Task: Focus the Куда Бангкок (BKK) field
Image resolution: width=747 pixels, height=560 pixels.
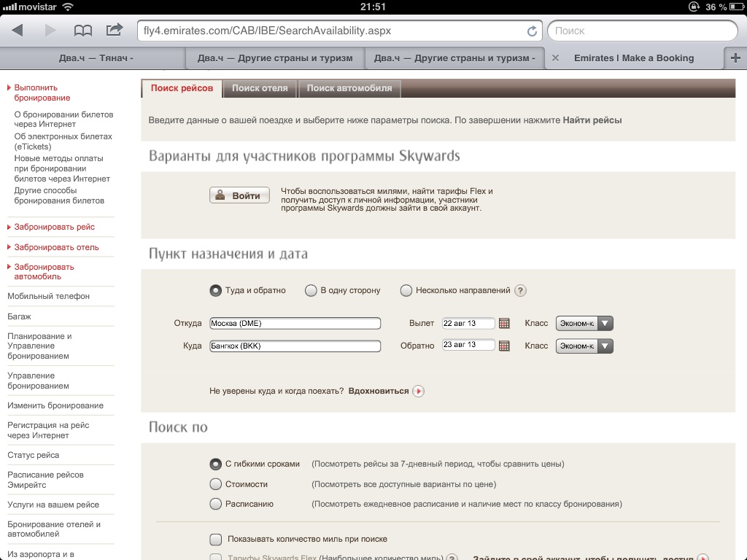Action: tap(295, 346)
